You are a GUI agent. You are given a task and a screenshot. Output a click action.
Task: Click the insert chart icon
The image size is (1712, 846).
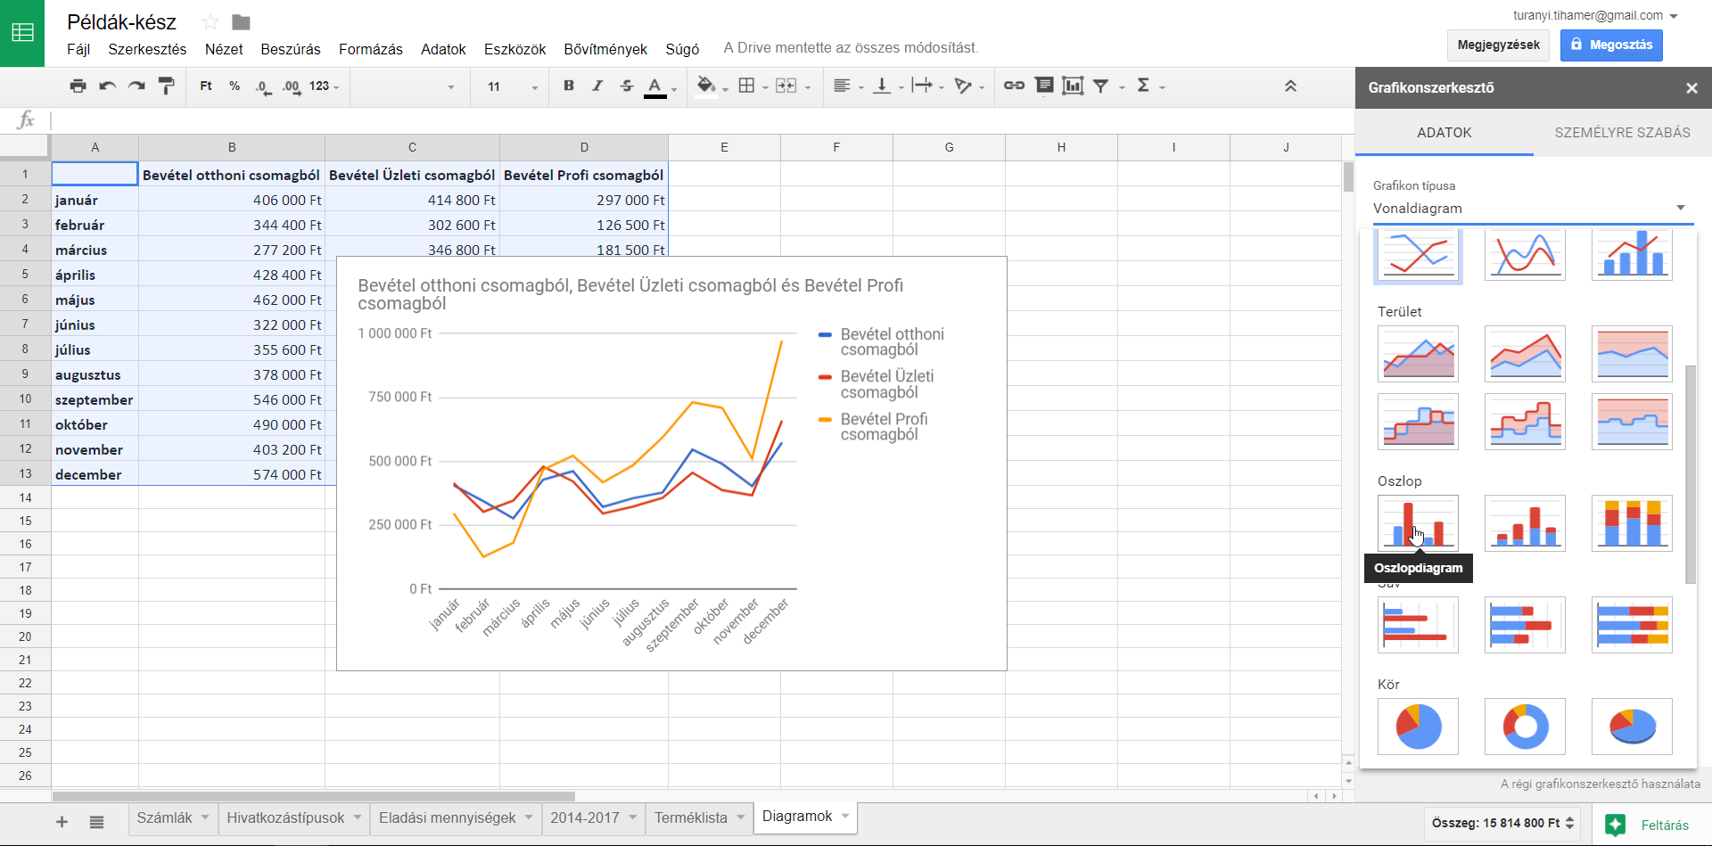(1073, 86)
